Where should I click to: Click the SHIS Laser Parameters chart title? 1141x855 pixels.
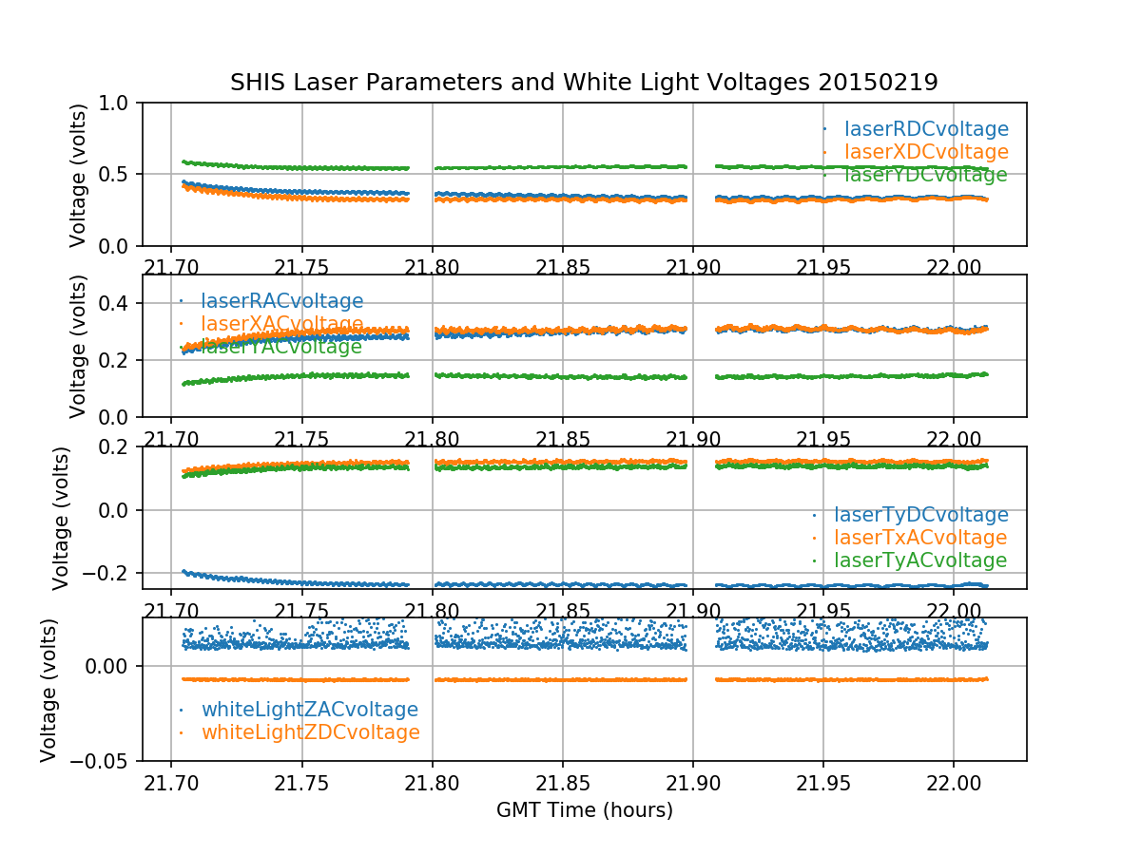click(584, 83)
